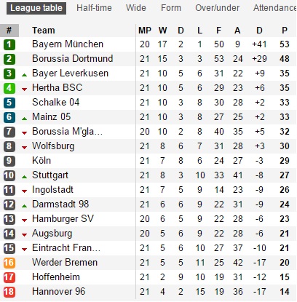Screen dimensions: 297x302
Task: Open the Bayern München team link
Action: click(x=68, y=44)
